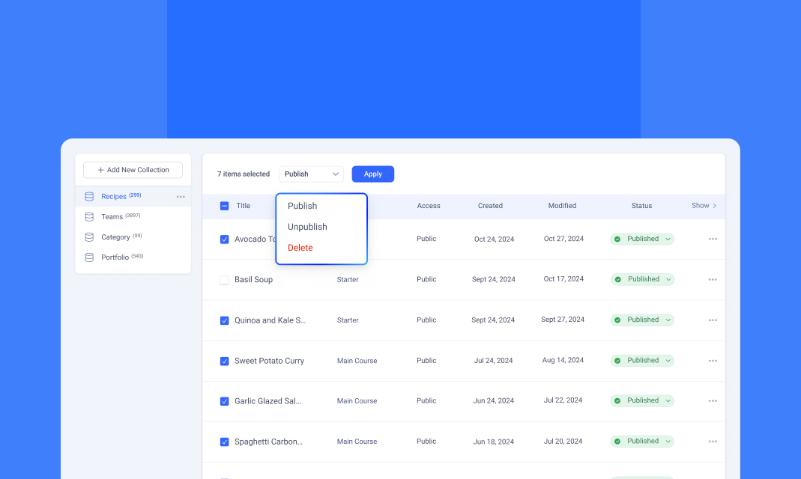Expand status dropdown for Basil Soup
Viewport: 801px width, 479px height.
click(668, 279)
